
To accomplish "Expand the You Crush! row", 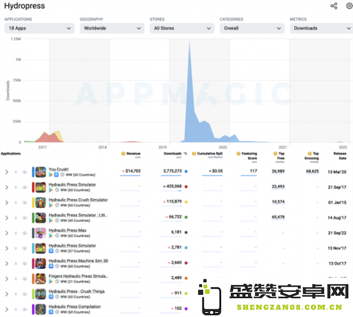I will pyautogui.click(x=7, y=172).
